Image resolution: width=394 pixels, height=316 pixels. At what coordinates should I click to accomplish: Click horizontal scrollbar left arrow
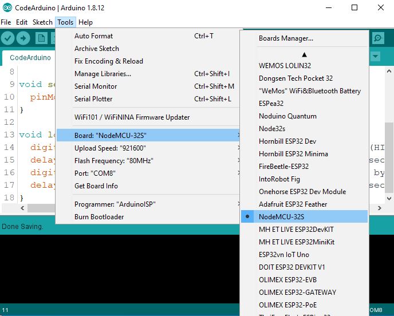tap(22, 208)
